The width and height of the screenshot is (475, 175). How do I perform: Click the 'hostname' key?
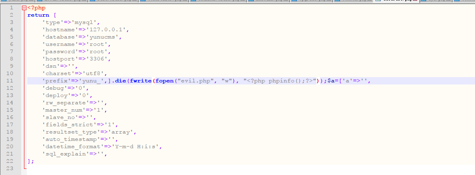coord(60,30)
